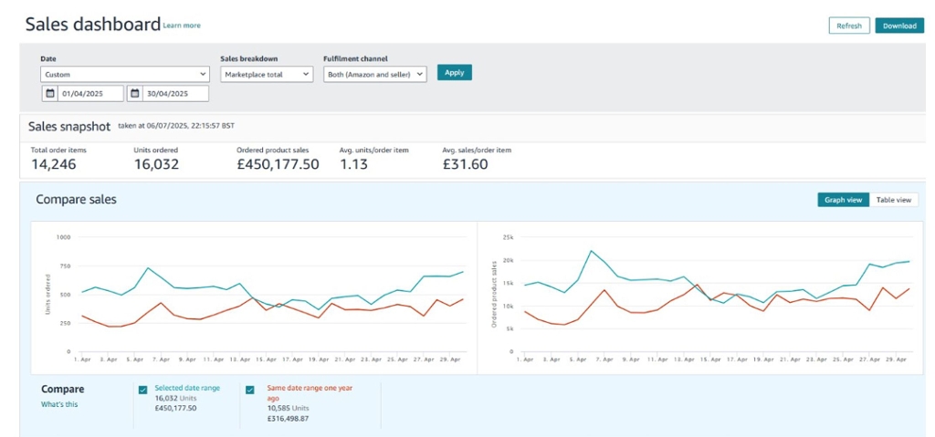Click the What's this link
Image resolution: width=935 pixels, height=437 pixels.
point(59,404)
